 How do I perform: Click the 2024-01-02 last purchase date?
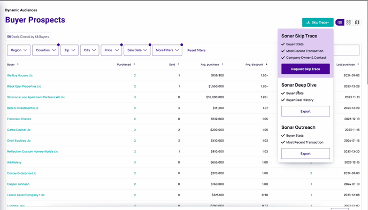[351, 75]
